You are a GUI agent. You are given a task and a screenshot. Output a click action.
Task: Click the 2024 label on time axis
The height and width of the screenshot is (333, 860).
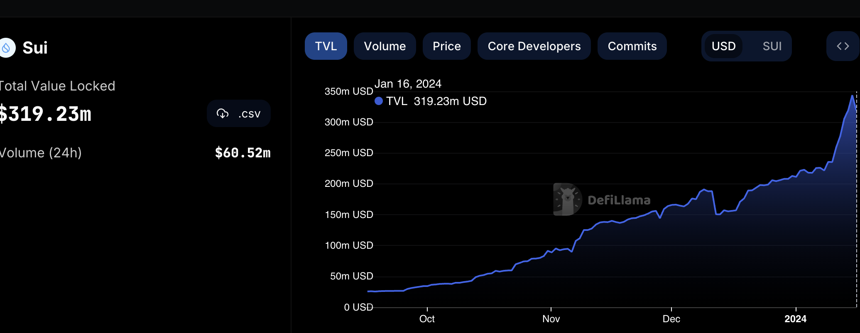tap(795, 318)
